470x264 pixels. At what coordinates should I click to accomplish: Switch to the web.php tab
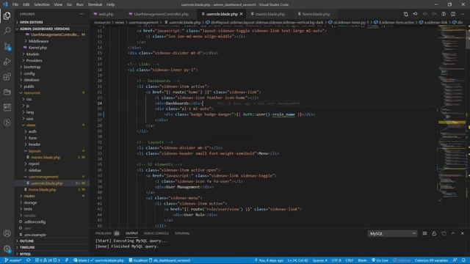pyautogui.click(x=106, y=14)
